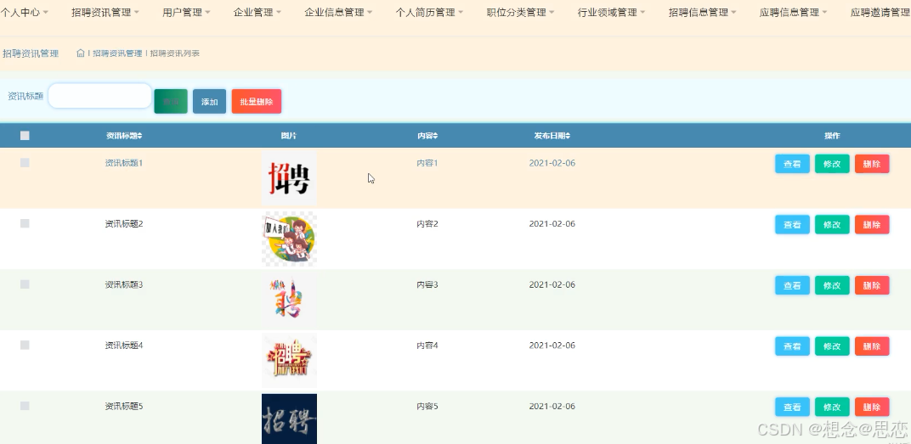Expand the 招聘信息管理 dropdown menu
The width and height of the screenshot is (911, 444).
[x=703, y=12]
